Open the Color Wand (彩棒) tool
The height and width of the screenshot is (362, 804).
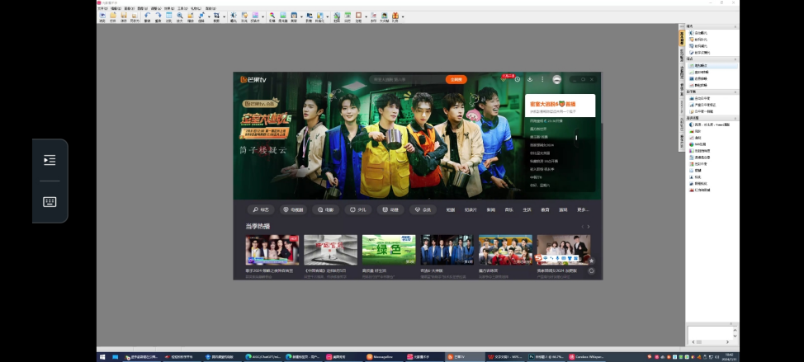tap(272, 17)
